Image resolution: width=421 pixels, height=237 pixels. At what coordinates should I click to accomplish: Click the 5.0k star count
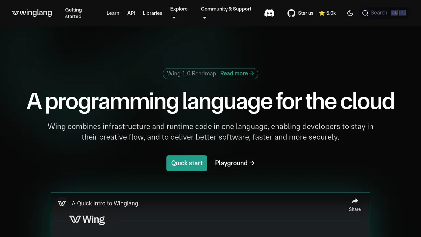coord(331,13)
